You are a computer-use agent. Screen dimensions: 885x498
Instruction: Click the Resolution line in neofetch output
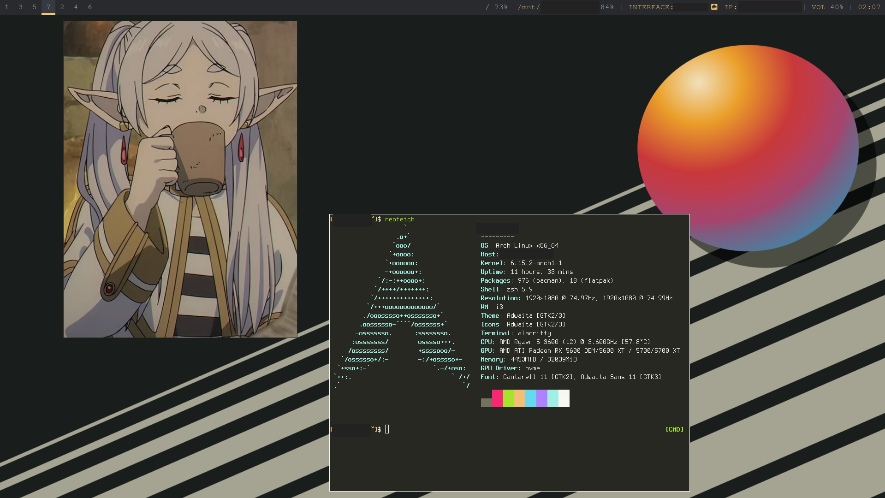576,298
